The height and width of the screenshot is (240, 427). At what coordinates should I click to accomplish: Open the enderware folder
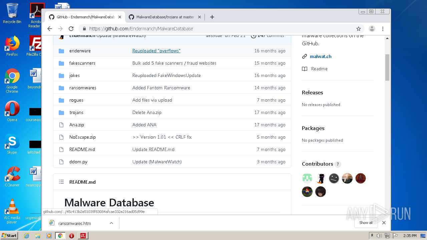pyautogui.click(x=80, y=51)
